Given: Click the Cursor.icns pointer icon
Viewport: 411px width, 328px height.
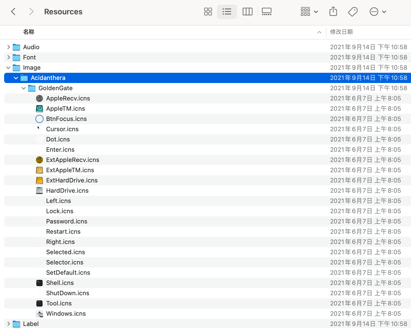Looking at the screenshot, I should click(38, 128).
